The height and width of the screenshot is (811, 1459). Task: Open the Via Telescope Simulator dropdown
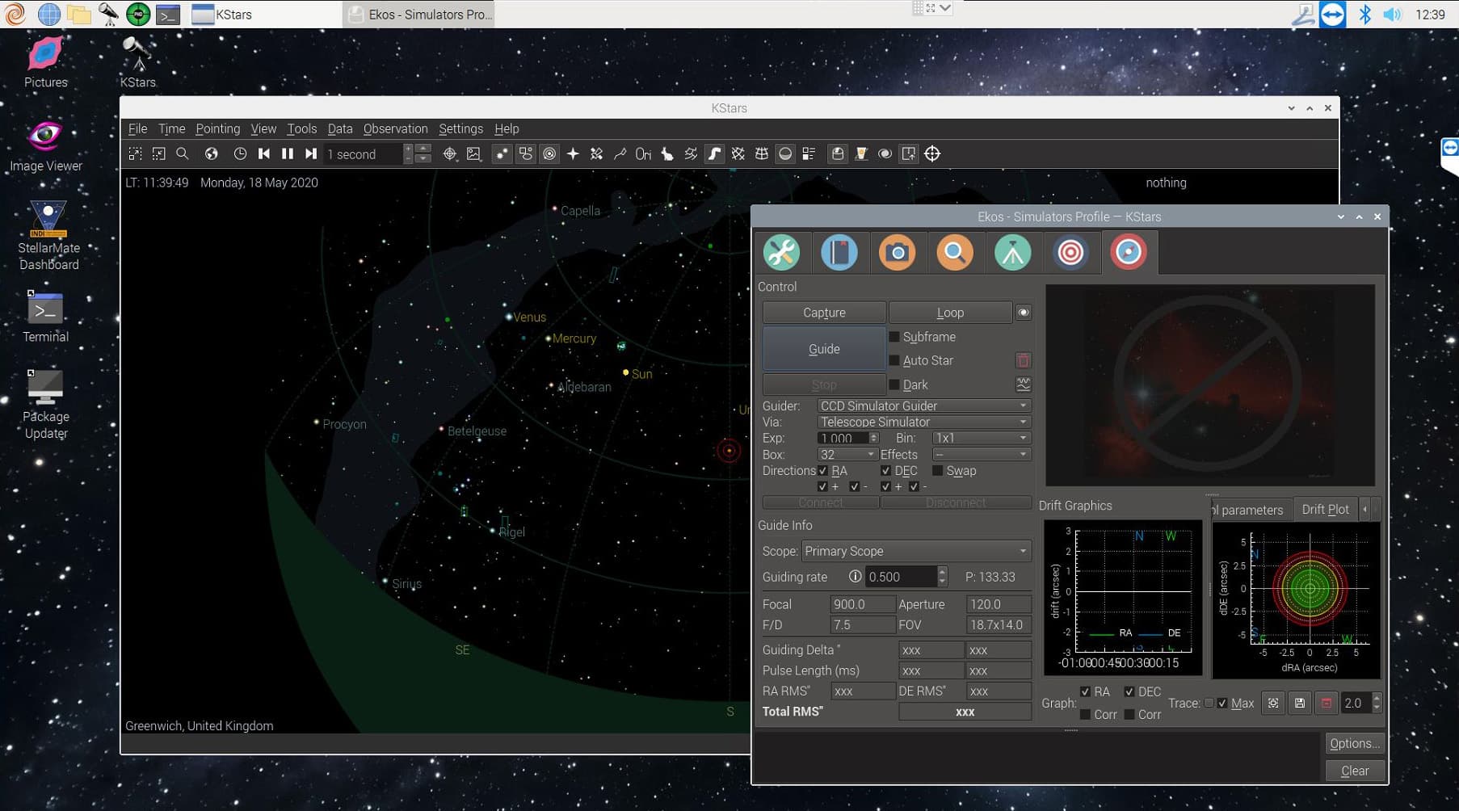tap(924, 422)
